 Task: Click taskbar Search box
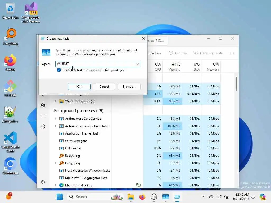tap(95, 197)
